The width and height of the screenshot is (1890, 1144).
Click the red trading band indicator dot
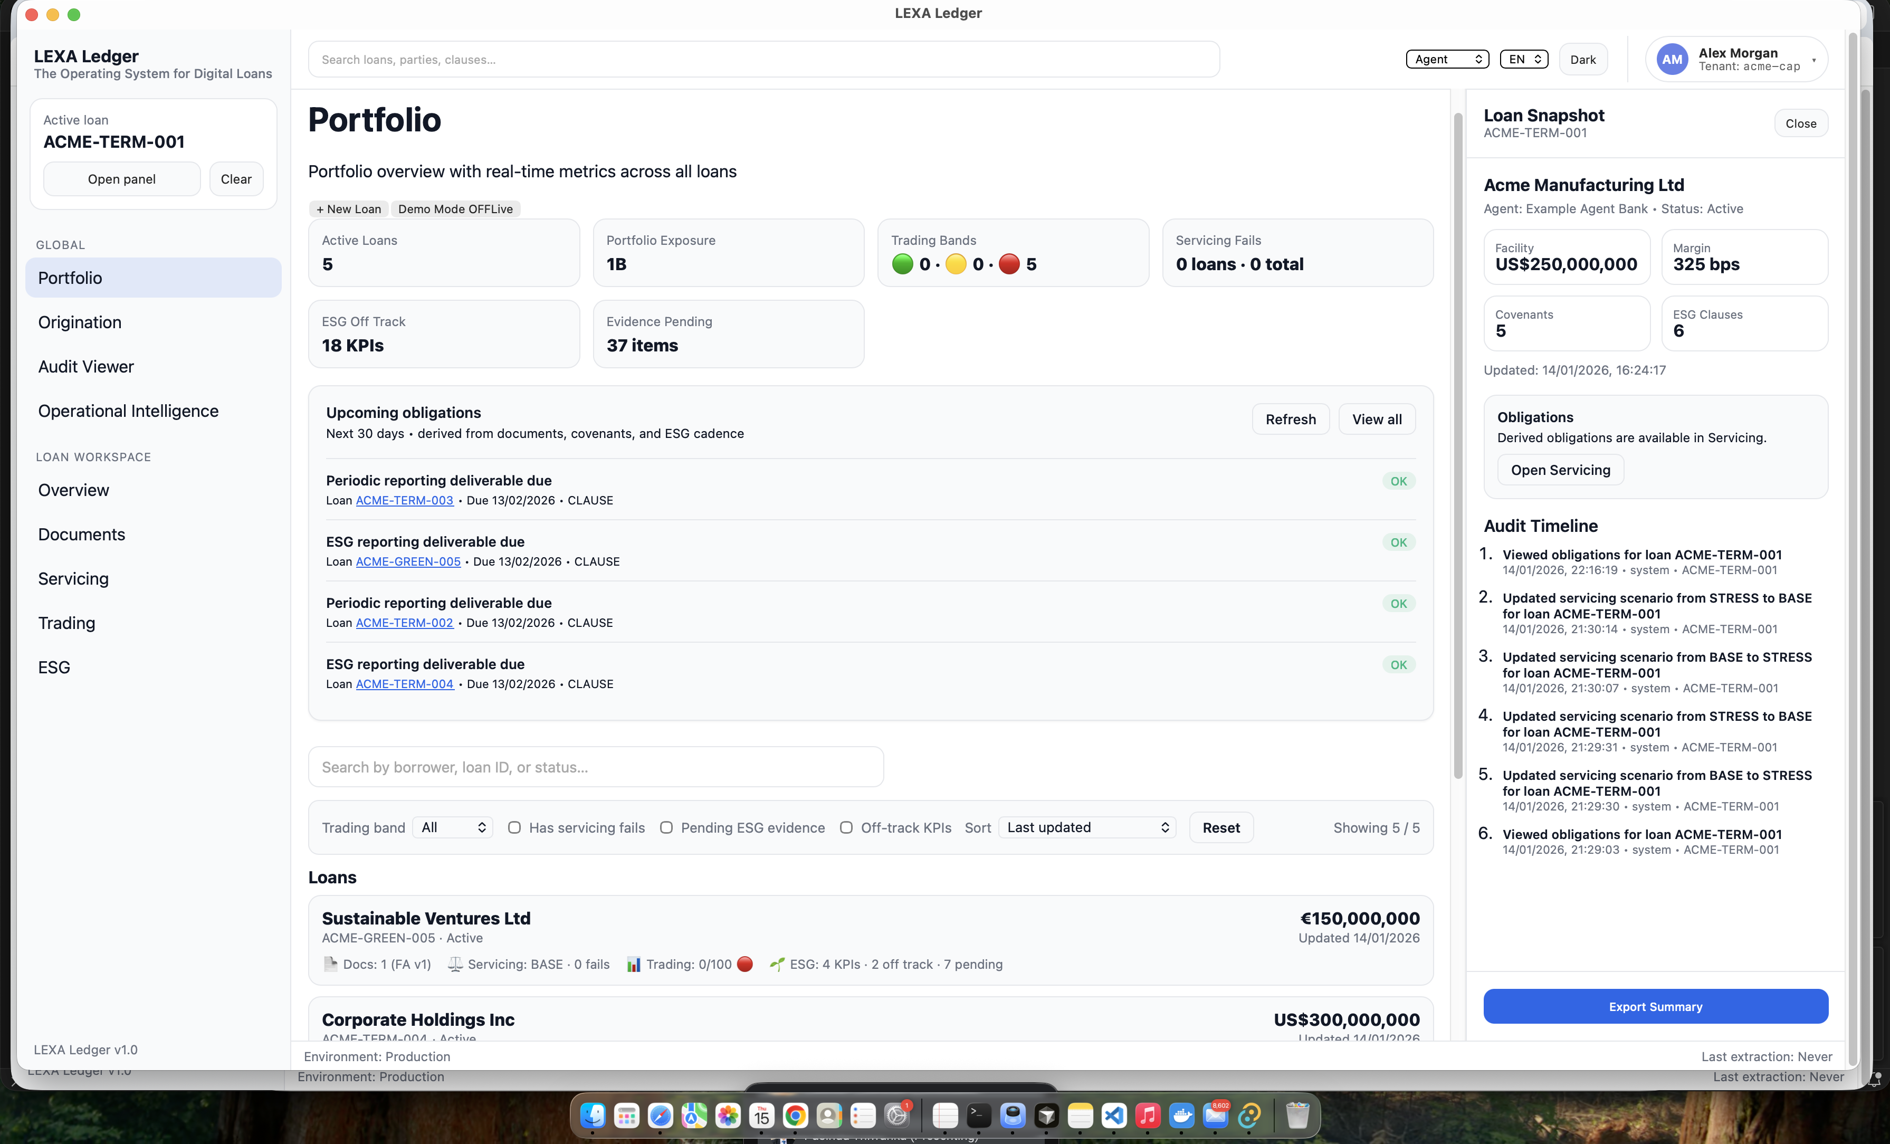(1009, 264)
